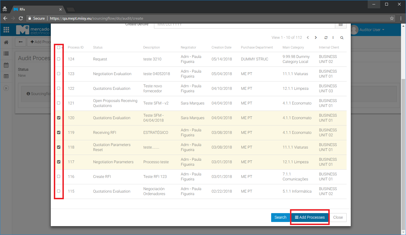This screenshot has height=235, width=406.
Task: Click the Create before date field
Action: pos(244,25)
